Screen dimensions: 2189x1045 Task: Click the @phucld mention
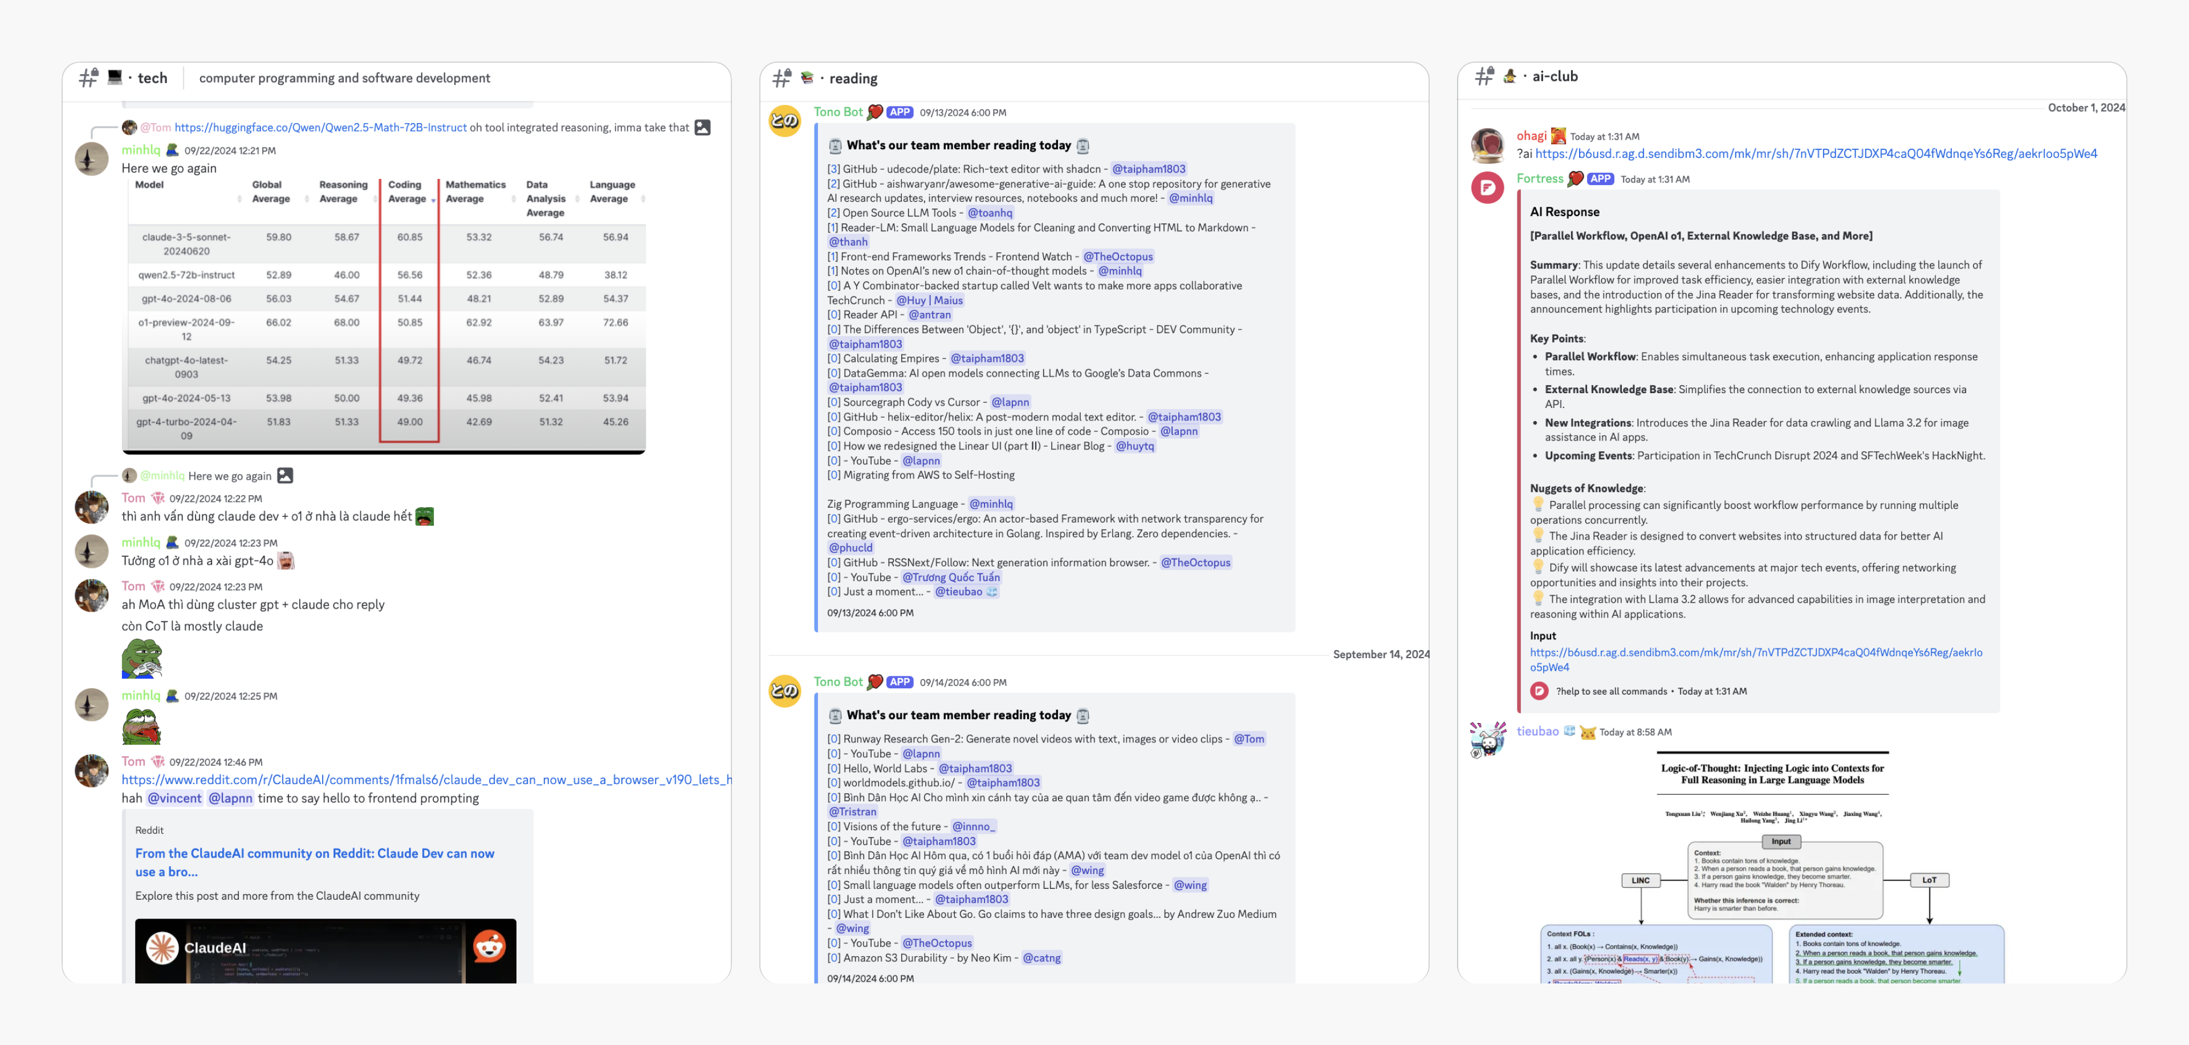tap(851, 548)
